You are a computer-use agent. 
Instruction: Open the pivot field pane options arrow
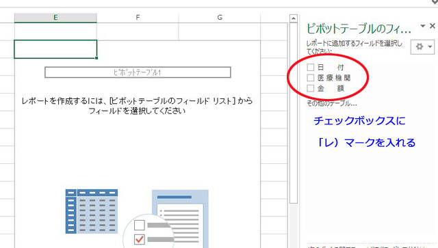pyautogui.click(x=423, y=26)
